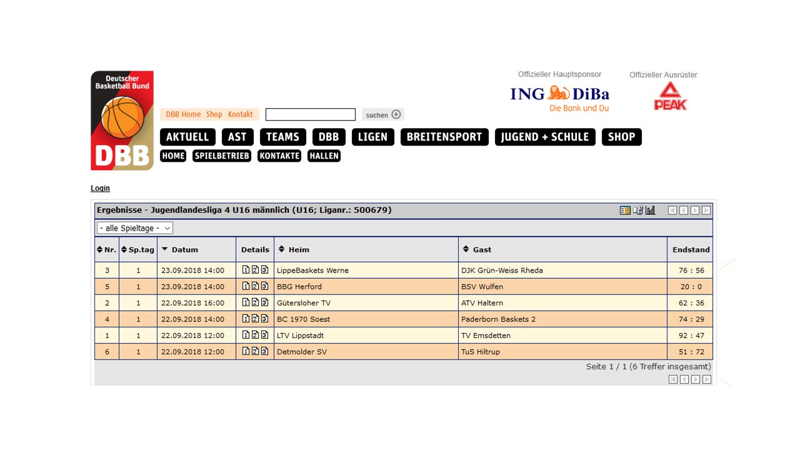Open the JUGEND + SCHULE menu
The width and height of the screenshot is (800, 450).
pos(544,137)
